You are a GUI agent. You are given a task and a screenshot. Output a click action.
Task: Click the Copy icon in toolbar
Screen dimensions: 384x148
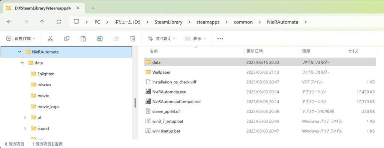(x=67, y=38)
